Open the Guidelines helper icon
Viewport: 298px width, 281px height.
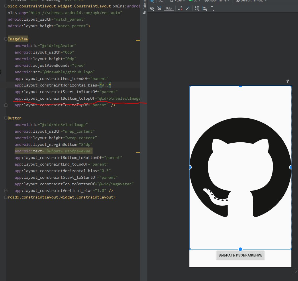coord(213,9)
